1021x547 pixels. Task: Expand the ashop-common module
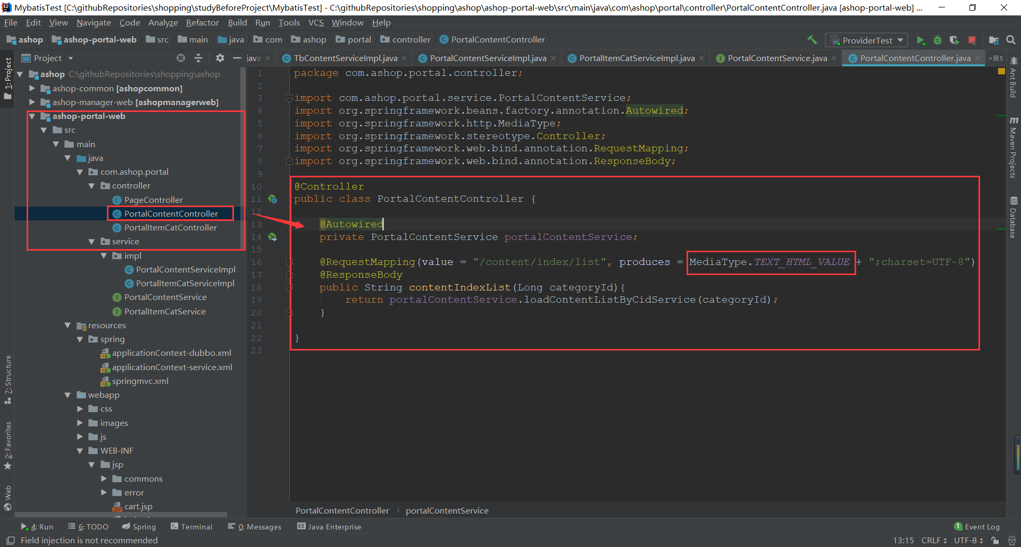point(32,88)
